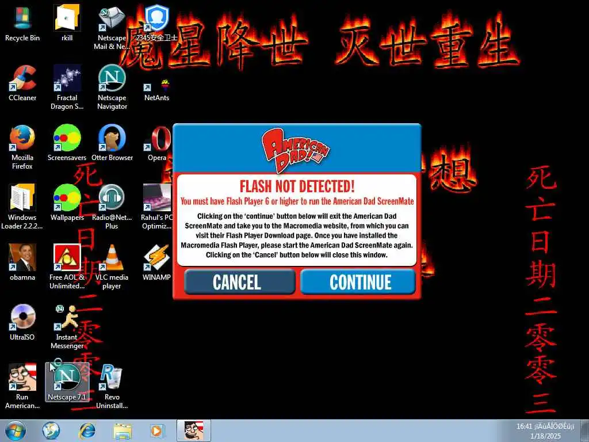Click the CANCEL button in the dialog
The image size is (589, 442).
coord(239,282)
